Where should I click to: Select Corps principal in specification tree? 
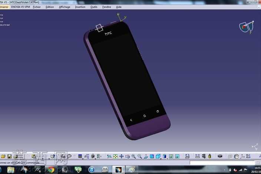click(5, 25)
